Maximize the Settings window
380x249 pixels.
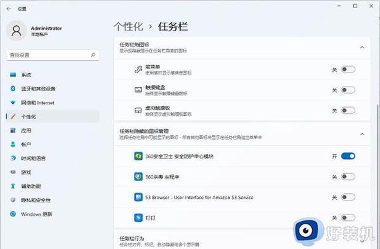click(355, 6)
